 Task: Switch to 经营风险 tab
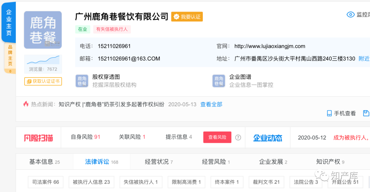pyautogui.click(x=216, y=162)
